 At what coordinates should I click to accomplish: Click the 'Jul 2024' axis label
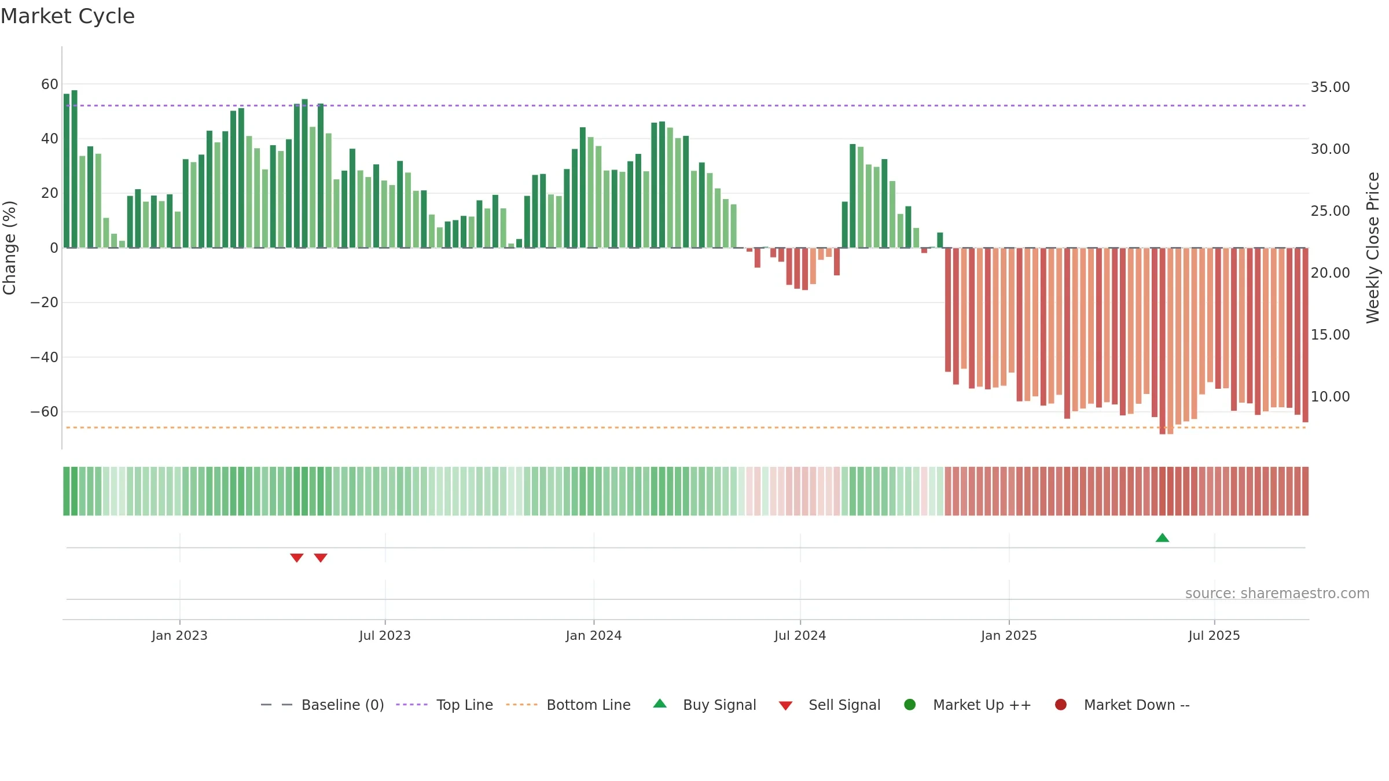tap(800, 636)
